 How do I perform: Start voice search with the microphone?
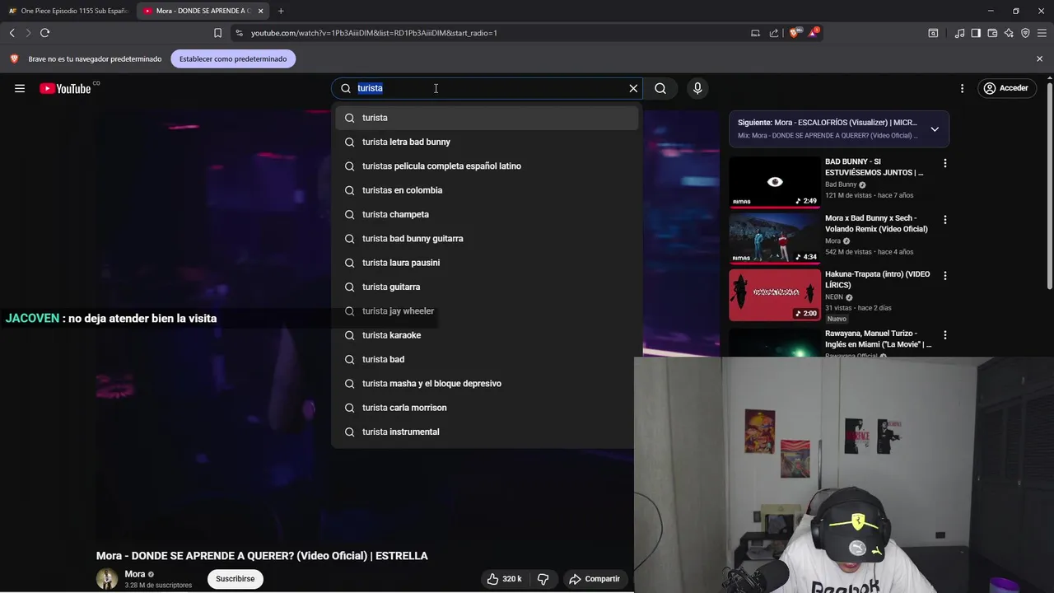[x=697, y=88]
